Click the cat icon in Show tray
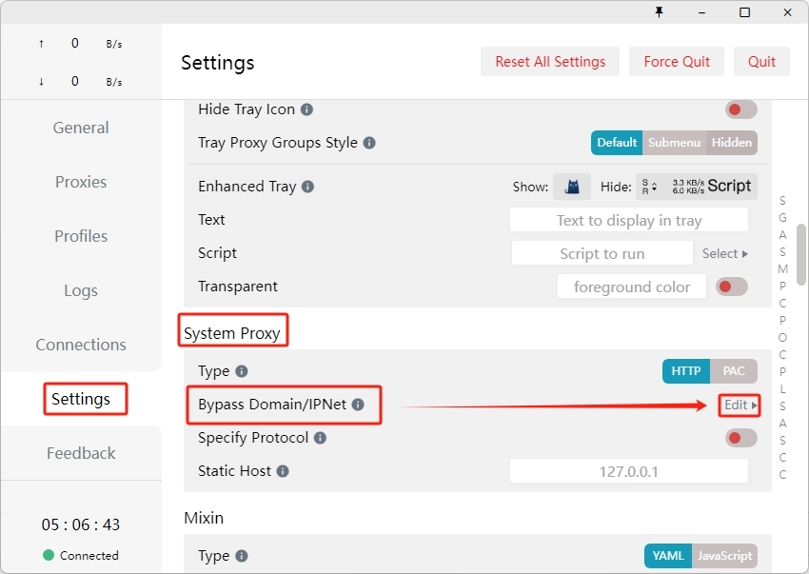The image size is (809, 574). click(x=572, y=187)
